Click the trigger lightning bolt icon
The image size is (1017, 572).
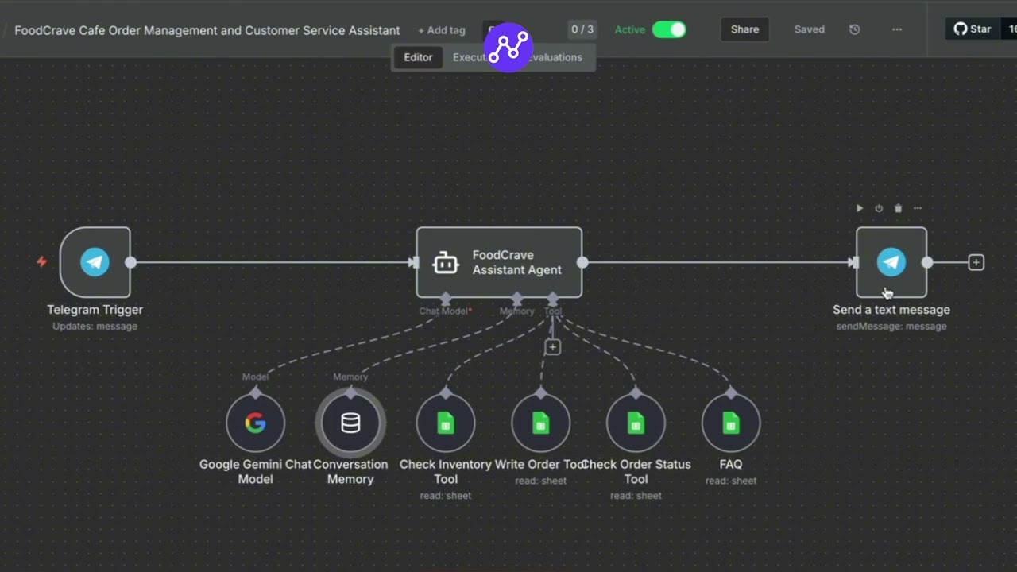tap(41, 261)
